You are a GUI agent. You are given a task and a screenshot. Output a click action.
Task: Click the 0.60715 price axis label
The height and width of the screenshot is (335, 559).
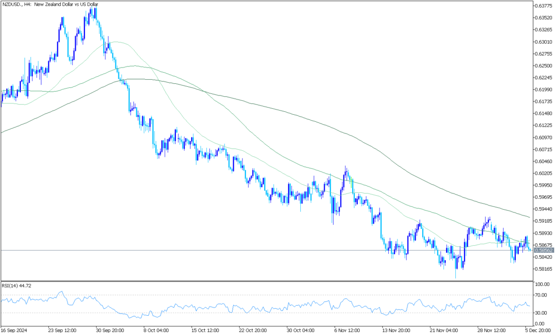click(544, 149)
